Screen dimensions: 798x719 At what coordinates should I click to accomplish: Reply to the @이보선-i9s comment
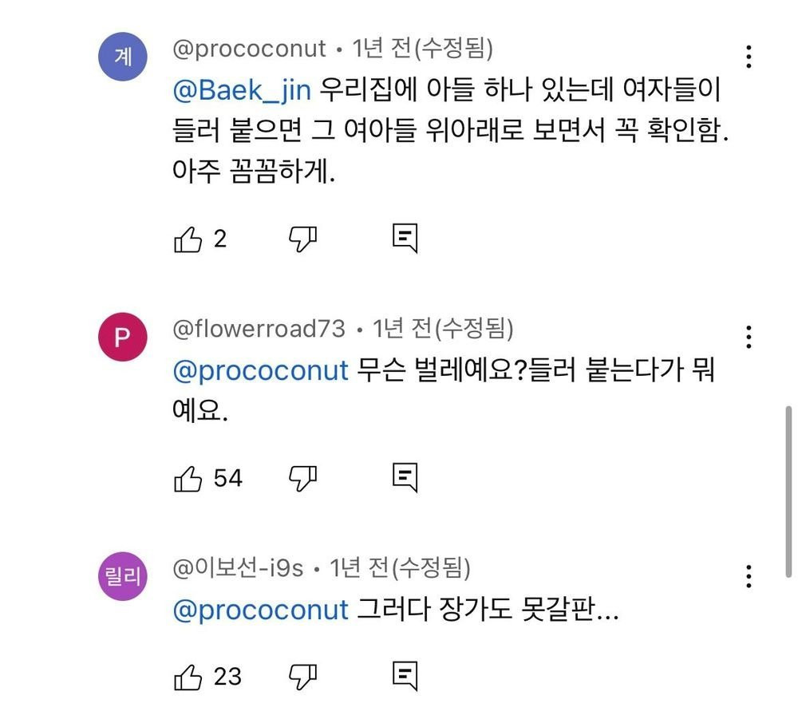(x=405, y=677)
